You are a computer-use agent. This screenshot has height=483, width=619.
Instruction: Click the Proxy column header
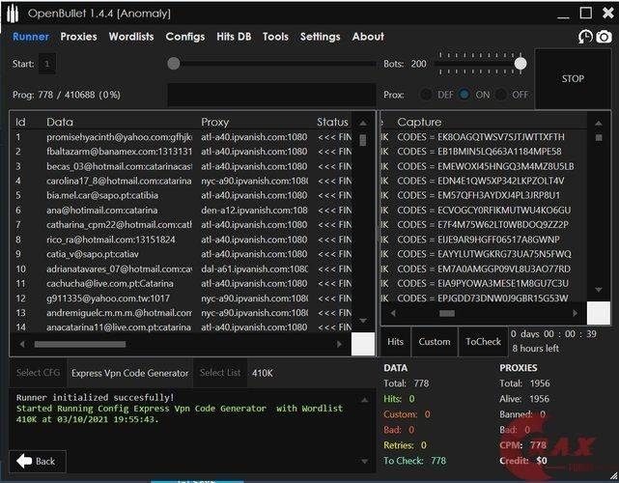pos(215,123)
